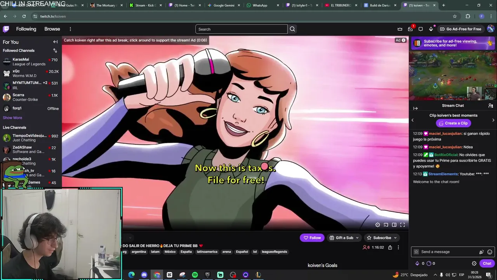Image resolution: width=497 pixels, height=280 pixels.
Task: Open MYMTUMTUM channel in sidebar
Action: 31,85
